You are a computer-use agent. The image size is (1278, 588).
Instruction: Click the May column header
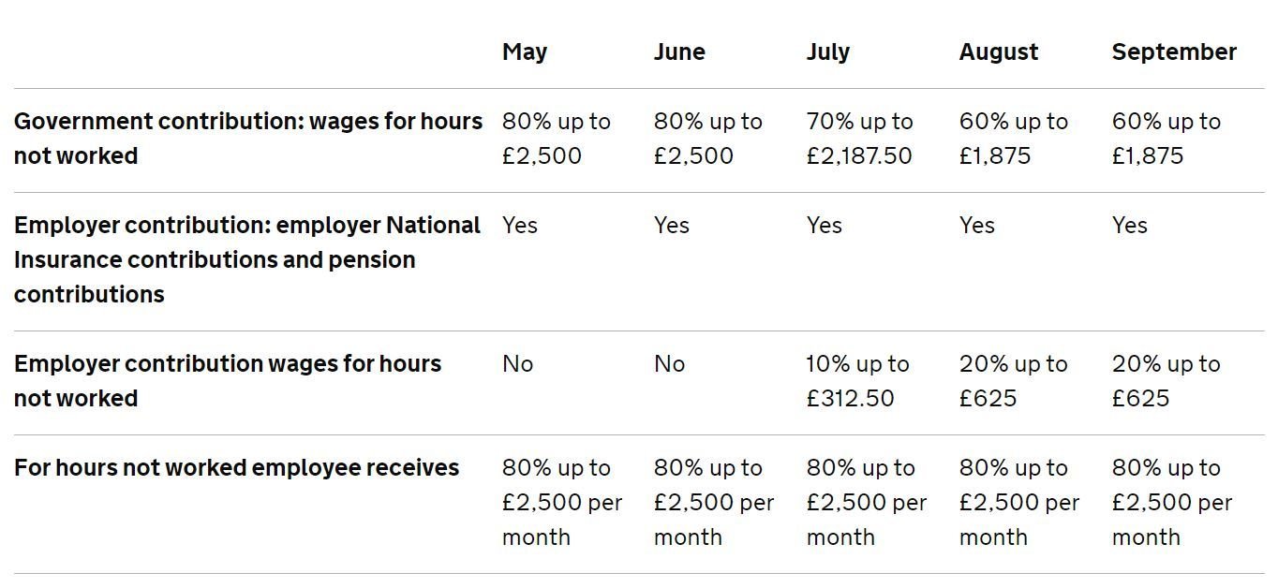525,51
